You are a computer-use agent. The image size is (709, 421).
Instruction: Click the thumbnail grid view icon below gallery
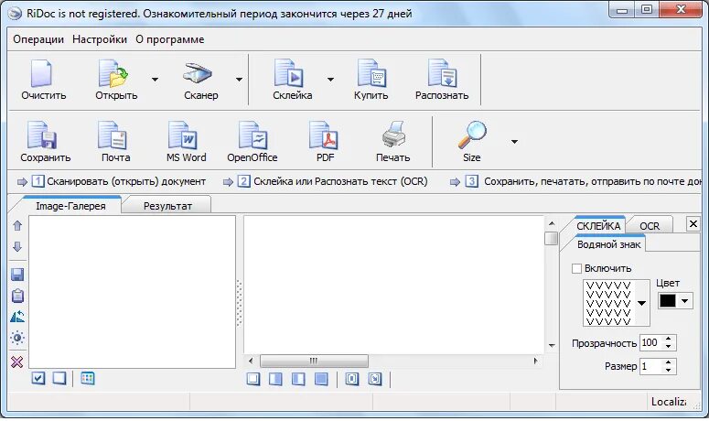(x=88, y=378)
